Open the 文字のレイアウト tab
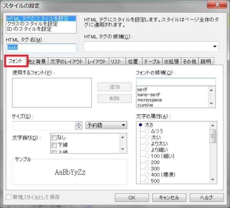Screen dimensions: 230x208 [x=67, y=62]
